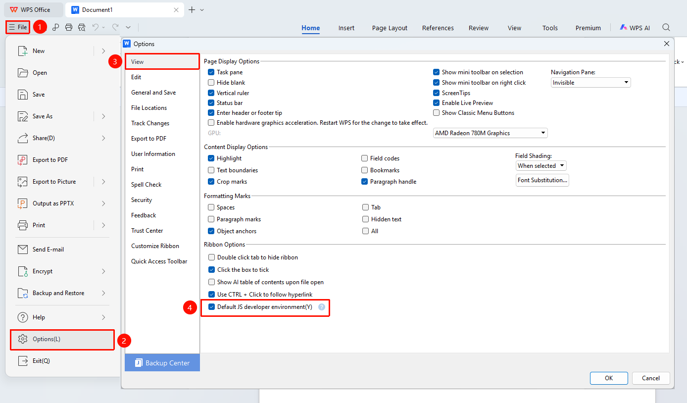Enable the Hide blank checkbox
The height and width of the screenshot is (403, 687).
pos(211,83)
